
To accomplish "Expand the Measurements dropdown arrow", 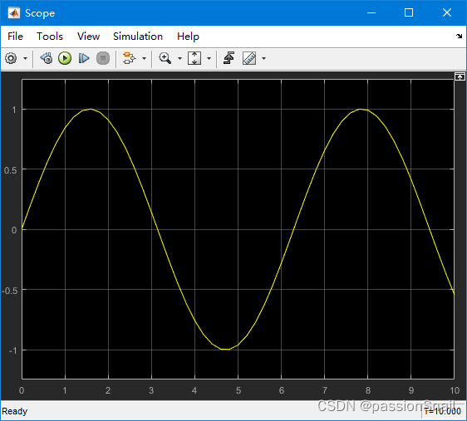I will [x=263, y=58].
